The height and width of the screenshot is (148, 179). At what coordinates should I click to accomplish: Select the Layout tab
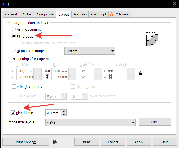(x=64, y=14)
